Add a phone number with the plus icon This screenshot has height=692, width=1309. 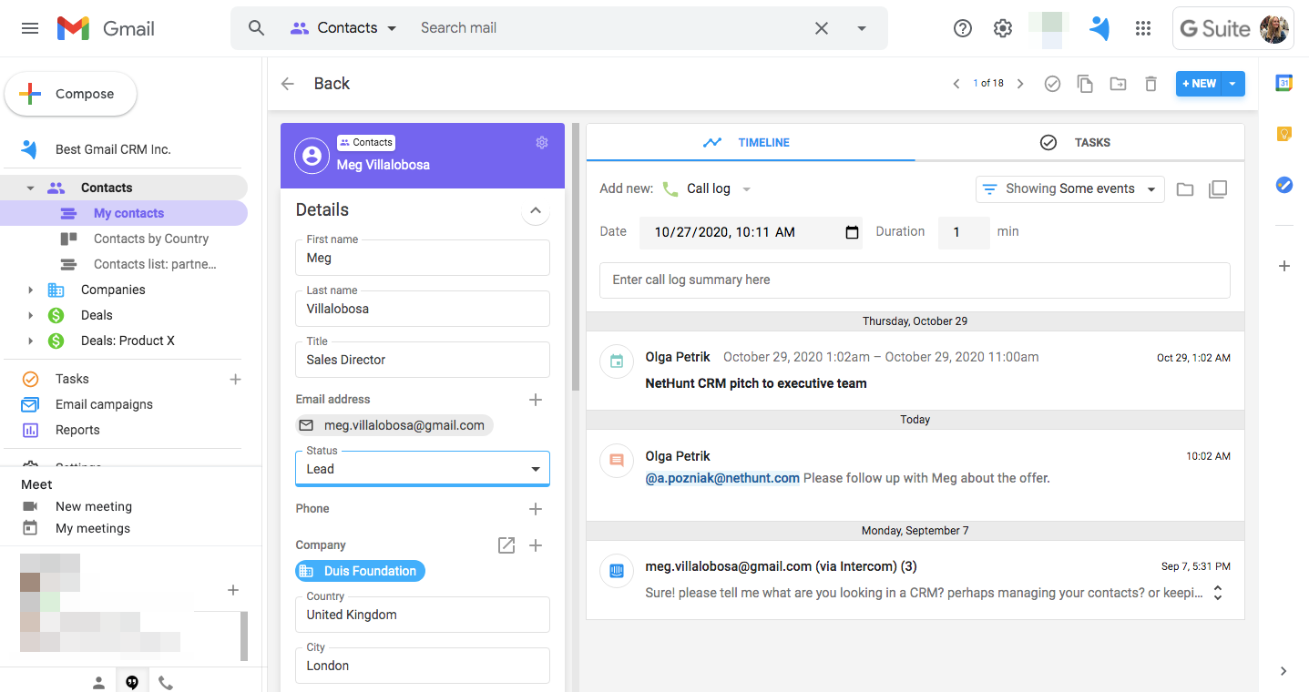tap(535, 509)
